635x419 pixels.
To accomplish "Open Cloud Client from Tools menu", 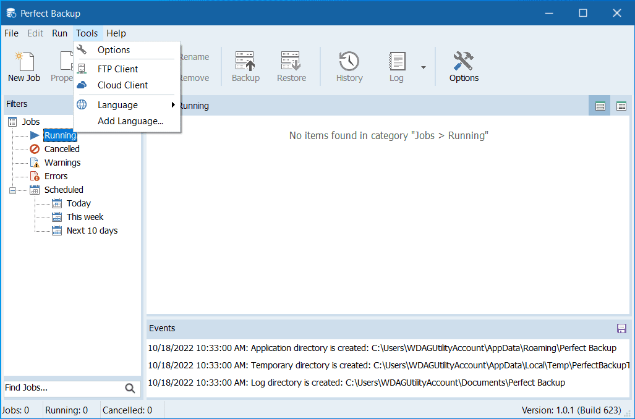I will click(127, 85).
